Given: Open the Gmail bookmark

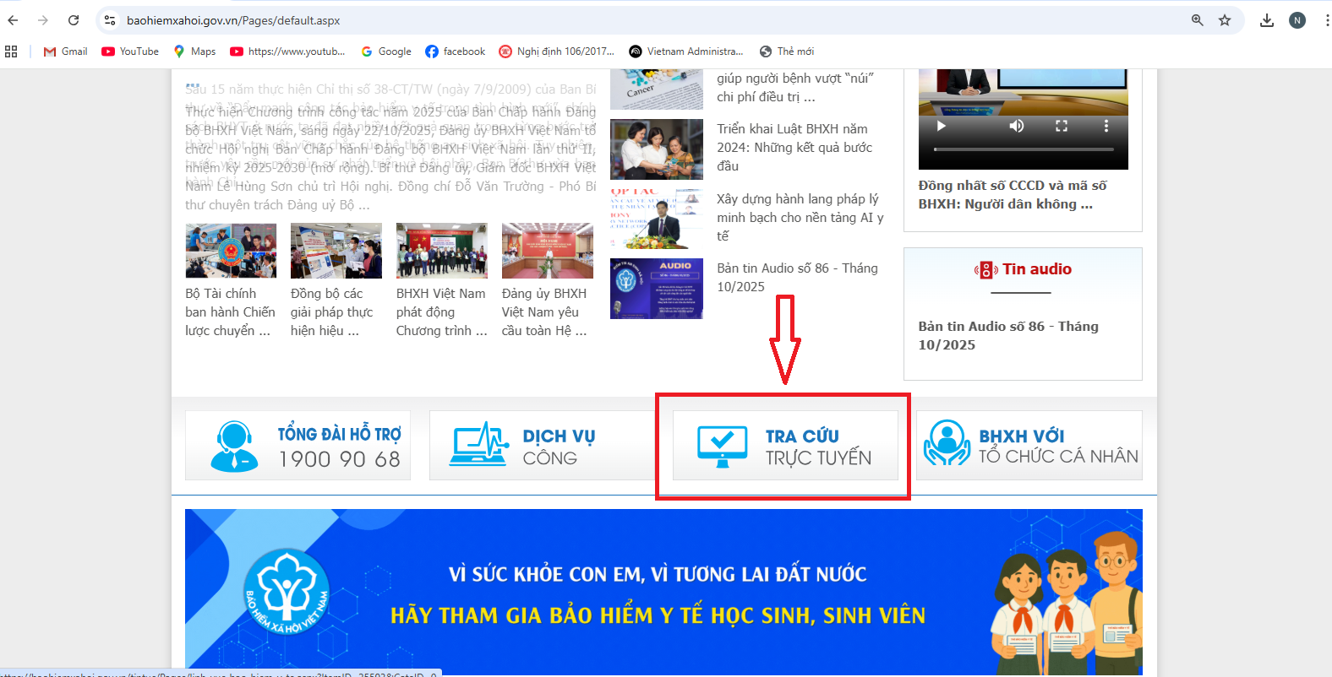Looking at the screenshot, I should tap(66, 51).
